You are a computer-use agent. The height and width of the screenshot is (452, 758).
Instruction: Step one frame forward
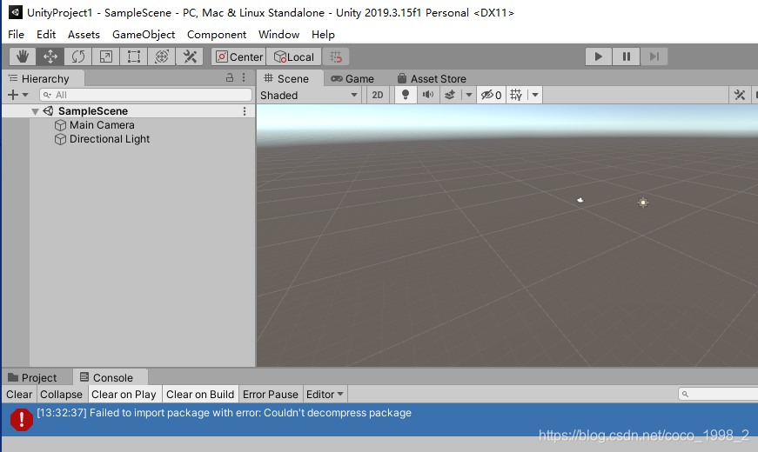pyautogui.click(x=654, y=56)
